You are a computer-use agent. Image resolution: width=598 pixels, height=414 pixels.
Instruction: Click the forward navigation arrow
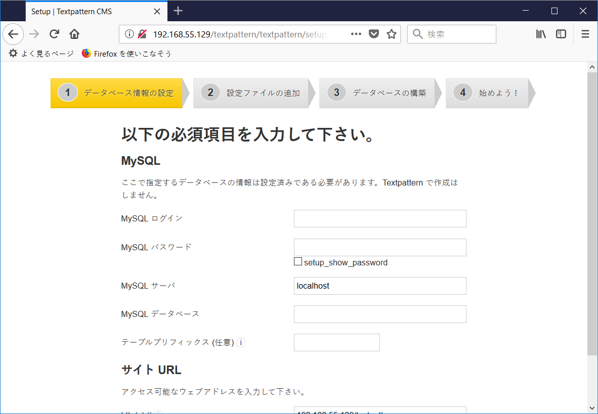pyautogui.click(x=33, y=34)
